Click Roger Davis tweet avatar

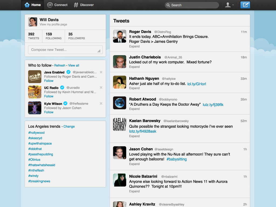coord(120,36)
